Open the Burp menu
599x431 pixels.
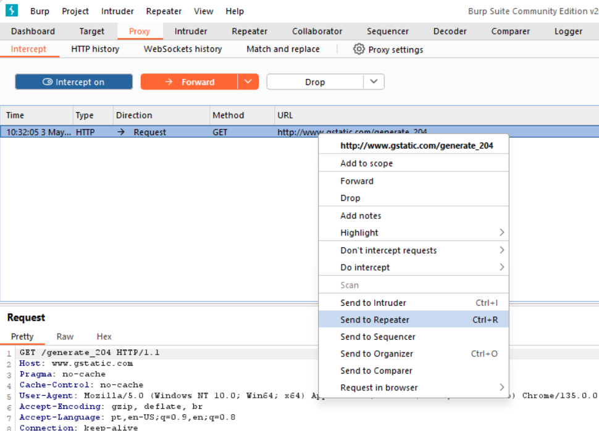click(x=40, y=11)
